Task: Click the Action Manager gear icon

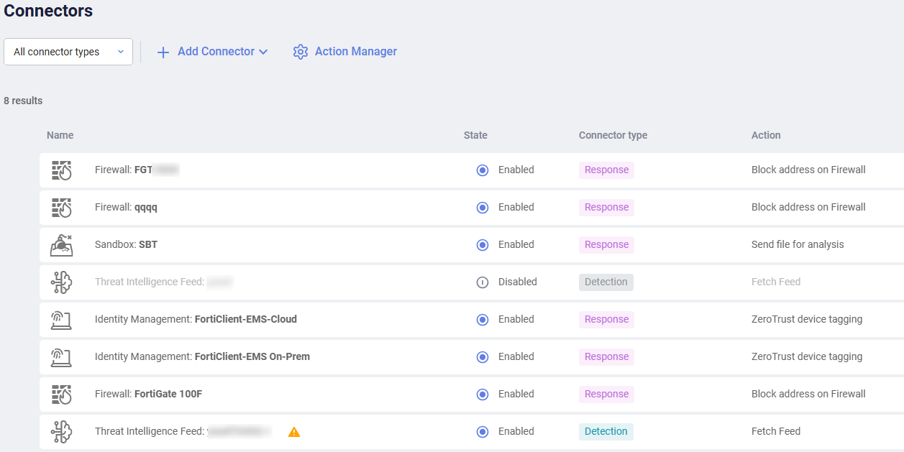Action: point(301,52)
